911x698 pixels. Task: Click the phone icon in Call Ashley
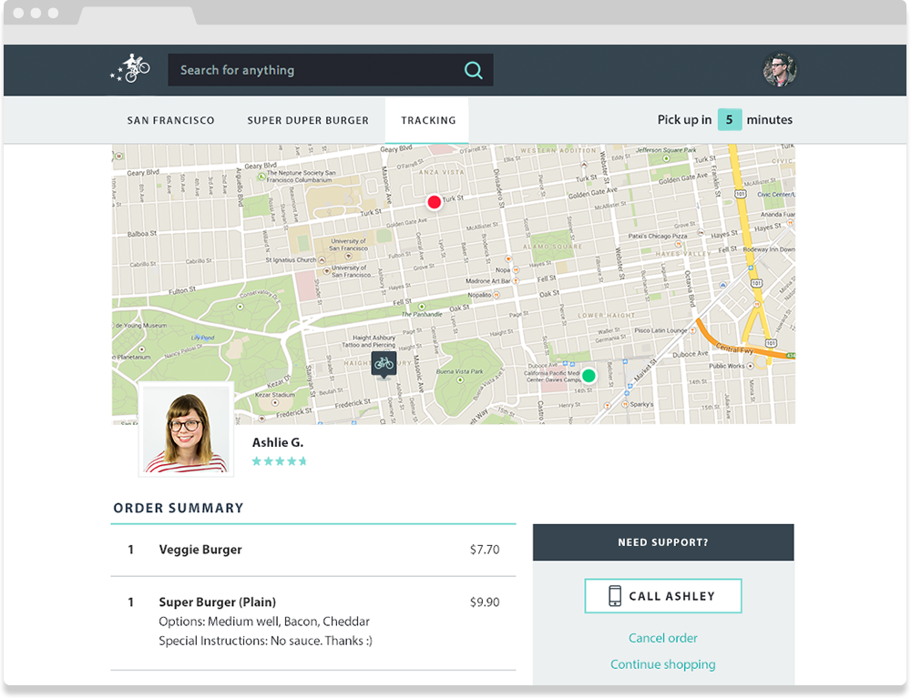(615, 596)
